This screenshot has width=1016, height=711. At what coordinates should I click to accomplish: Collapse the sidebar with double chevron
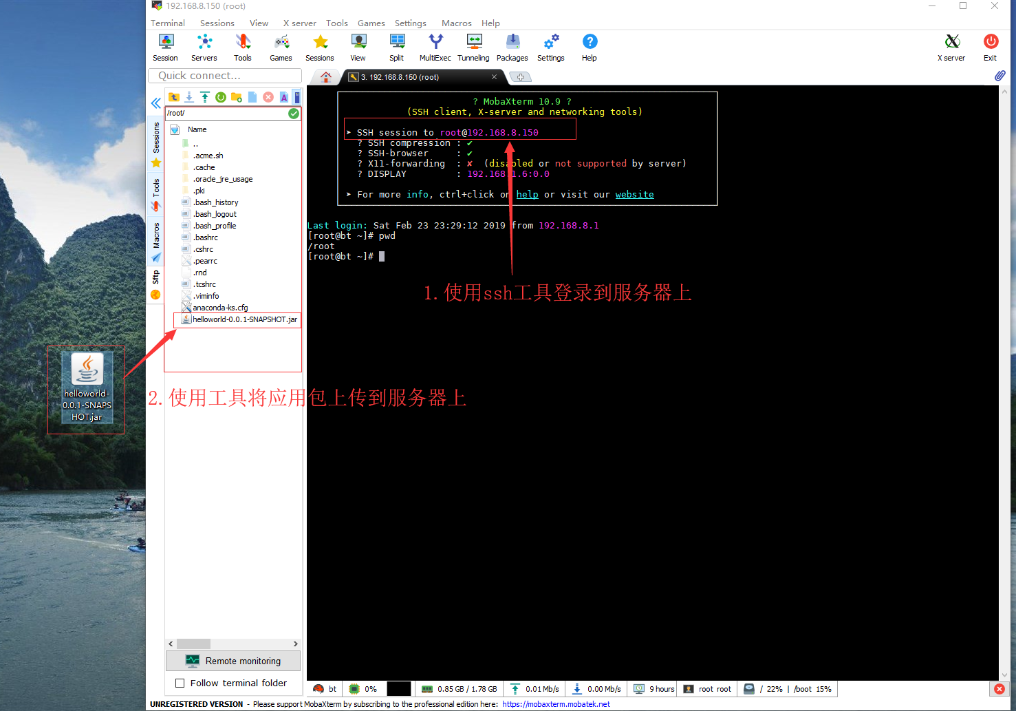[x=156, y=103]
